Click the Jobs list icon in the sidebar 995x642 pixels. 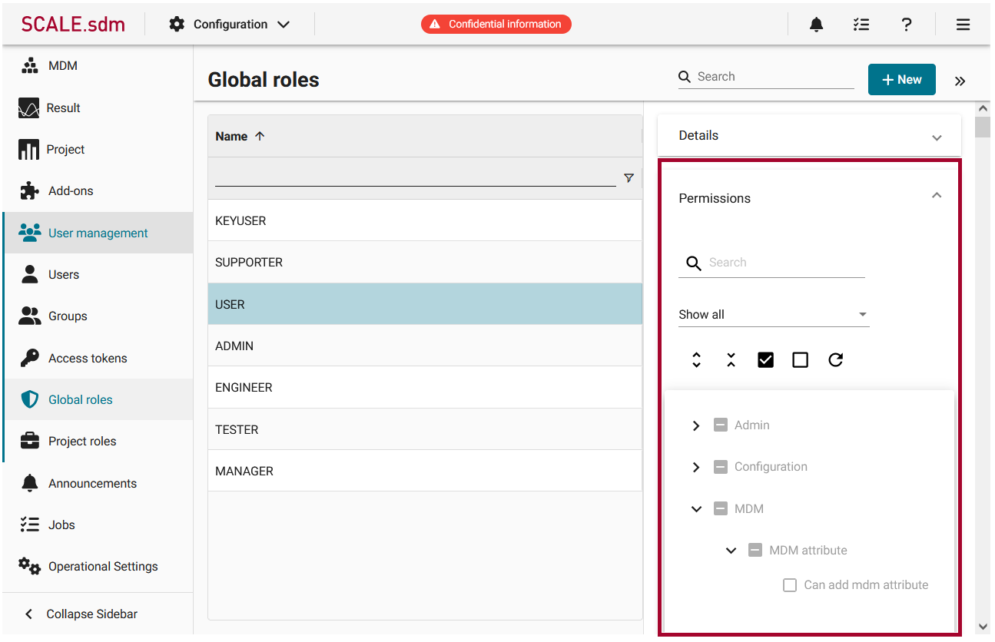coord(29,525)
